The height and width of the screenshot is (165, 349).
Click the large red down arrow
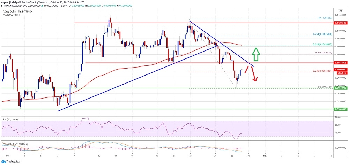[255, 73]
